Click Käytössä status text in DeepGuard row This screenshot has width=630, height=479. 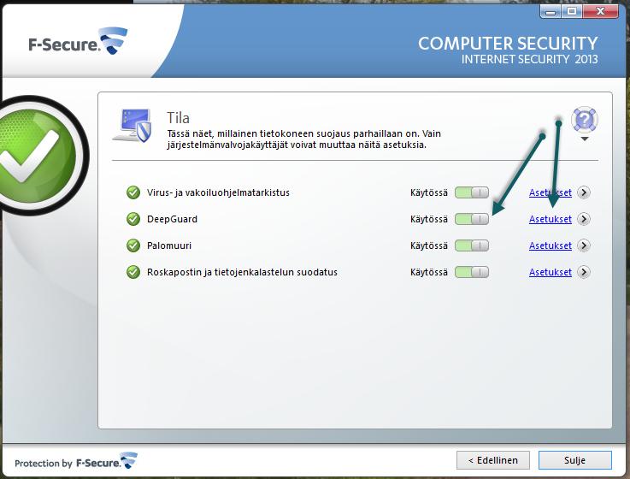click(x=429, y=219)
